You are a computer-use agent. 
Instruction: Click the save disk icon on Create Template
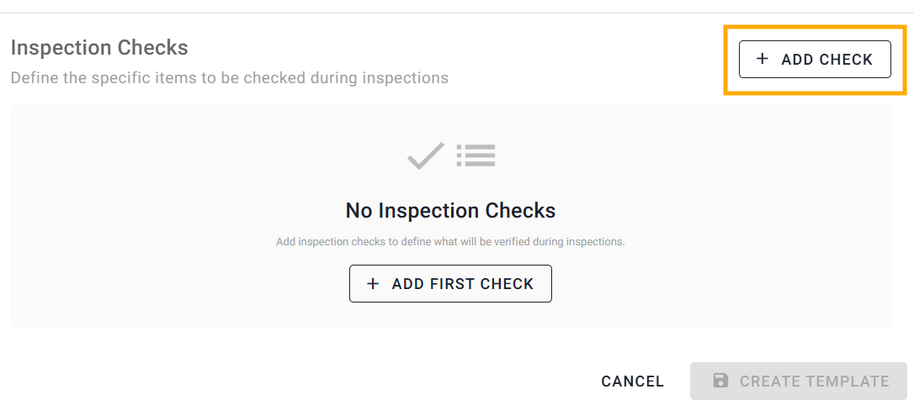point(720,381)
